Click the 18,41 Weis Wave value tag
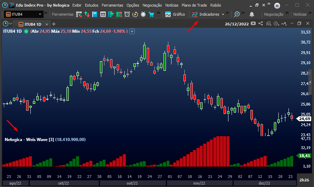This screenshot has width=314, height=187. (x=304, y=156)
